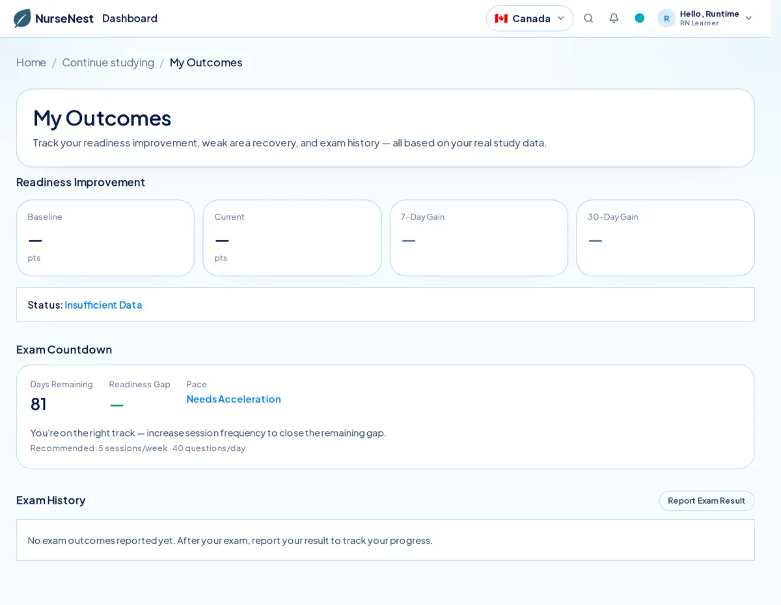
Task: Click the Readiness Gap label
Action: (140, 385)
